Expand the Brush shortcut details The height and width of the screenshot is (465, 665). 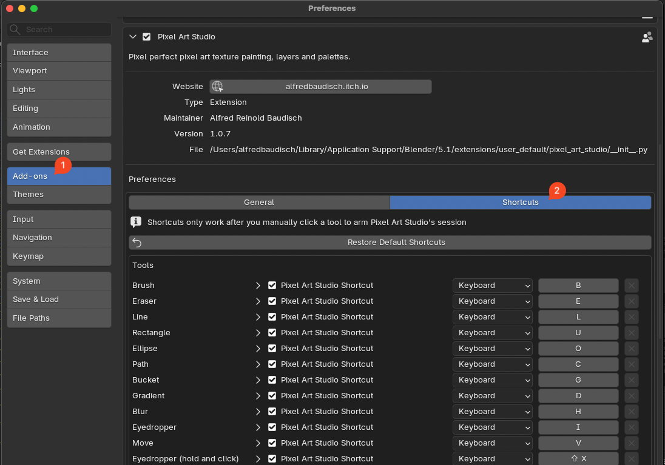tap(258, 286)
